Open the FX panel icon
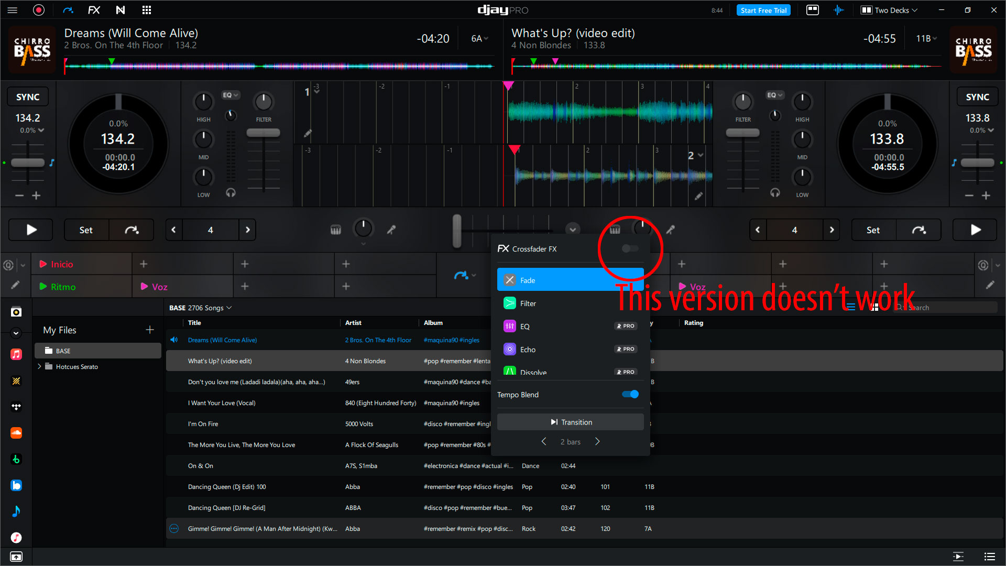 coord(94,10)
